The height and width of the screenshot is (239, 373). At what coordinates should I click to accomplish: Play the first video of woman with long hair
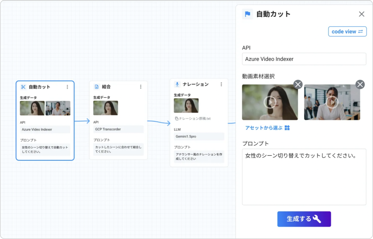point(270,103)
